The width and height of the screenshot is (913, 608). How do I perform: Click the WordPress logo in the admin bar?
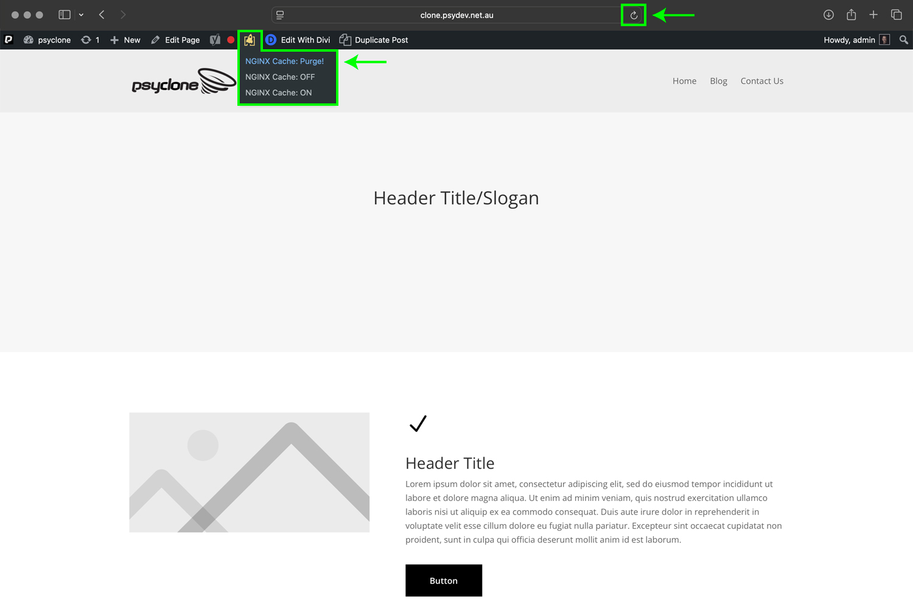(x=9, y=40)
